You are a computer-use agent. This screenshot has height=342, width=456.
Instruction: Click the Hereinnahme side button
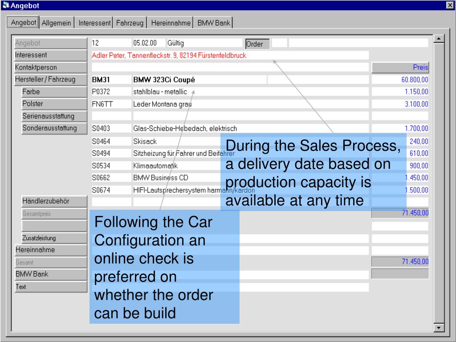(51, 250)
